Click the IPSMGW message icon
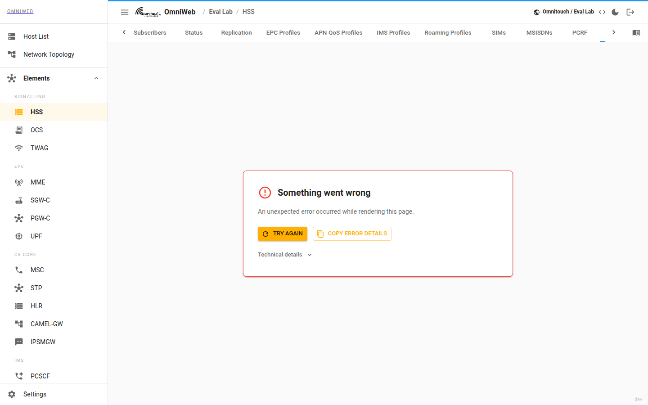The image size is (648, 405). coord(19,342)
